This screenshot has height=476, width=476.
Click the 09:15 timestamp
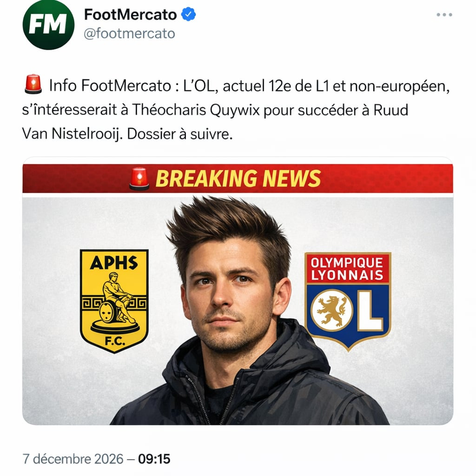point(155,459)
